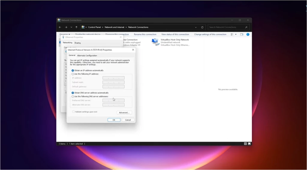Cancel the IPv4 Properties dialog
307x170 pixels.
click(x=128, y=120)
